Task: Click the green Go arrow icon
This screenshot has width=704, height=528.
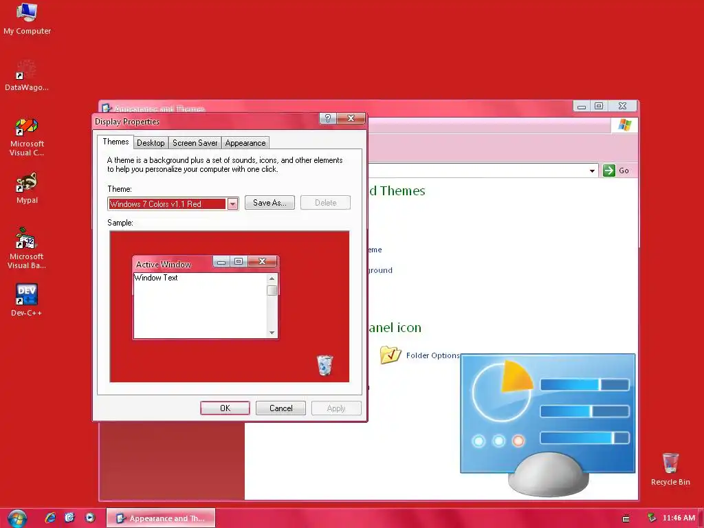Action: (x=609, y=170)
